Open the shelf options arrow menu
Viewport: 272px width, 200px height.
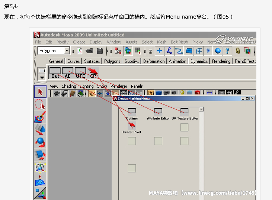click(x=42, y=77)
